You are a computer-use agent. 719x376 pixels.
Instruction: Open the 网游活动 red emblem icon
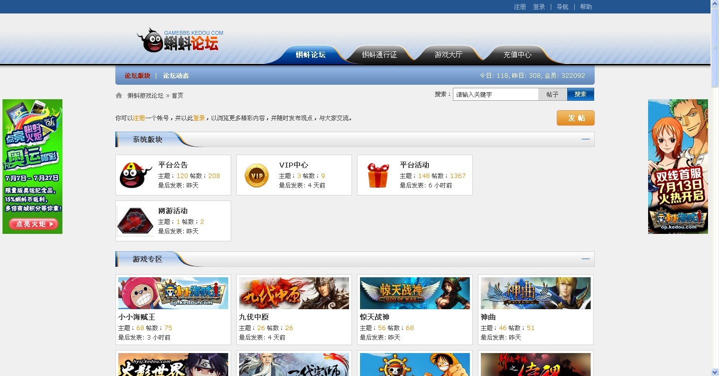pos(136,220)
